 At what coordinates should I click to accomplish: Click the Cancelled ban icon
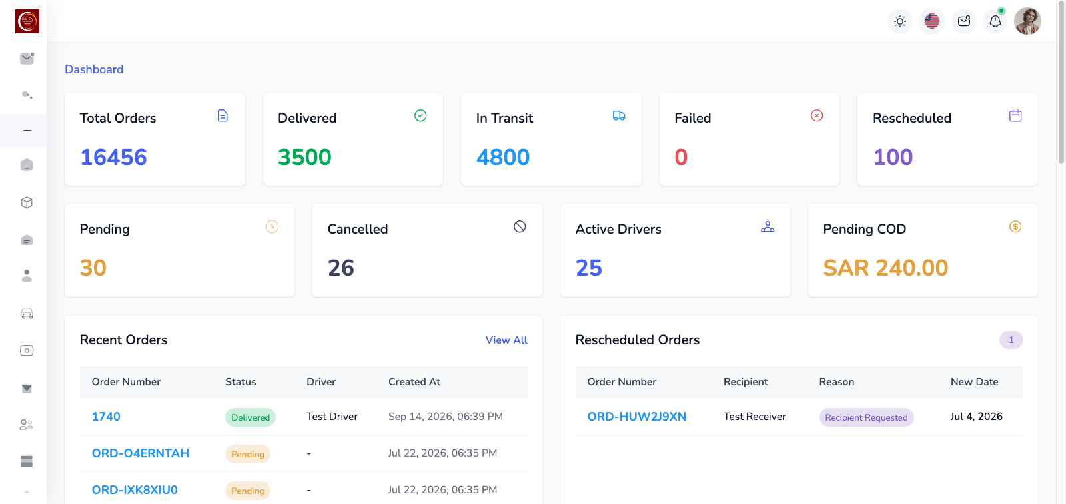[x=520, y=226]
